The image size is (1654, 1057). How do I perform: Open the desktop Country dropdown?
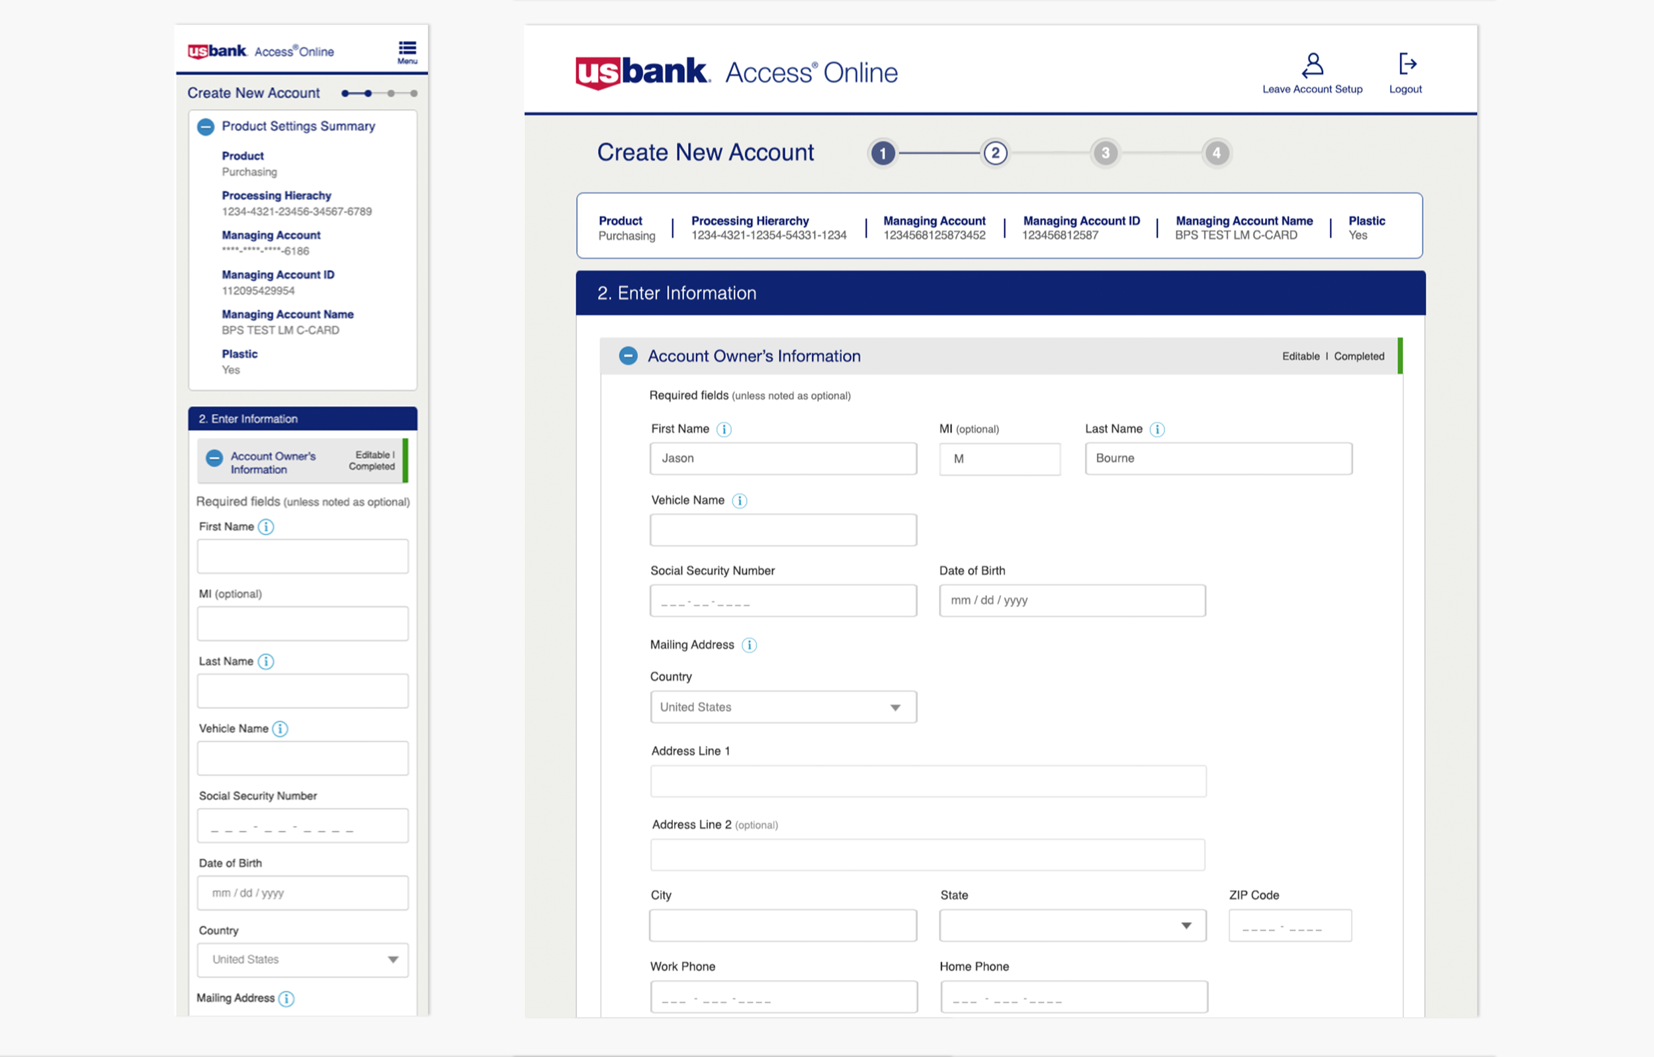783,706
